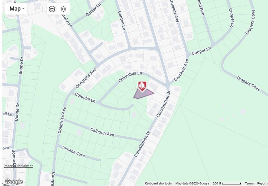Open Keyboard shortcuts
The image size is (268, 186).
coord(158,184)
